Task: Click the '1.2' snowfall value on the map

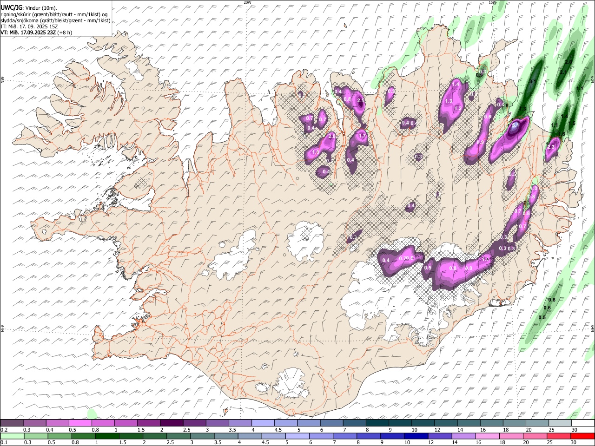Action: 458,108
